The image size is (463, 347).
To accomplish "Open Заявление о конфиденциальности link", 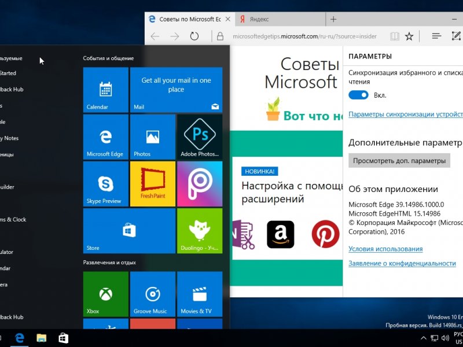I will (402, 264).
